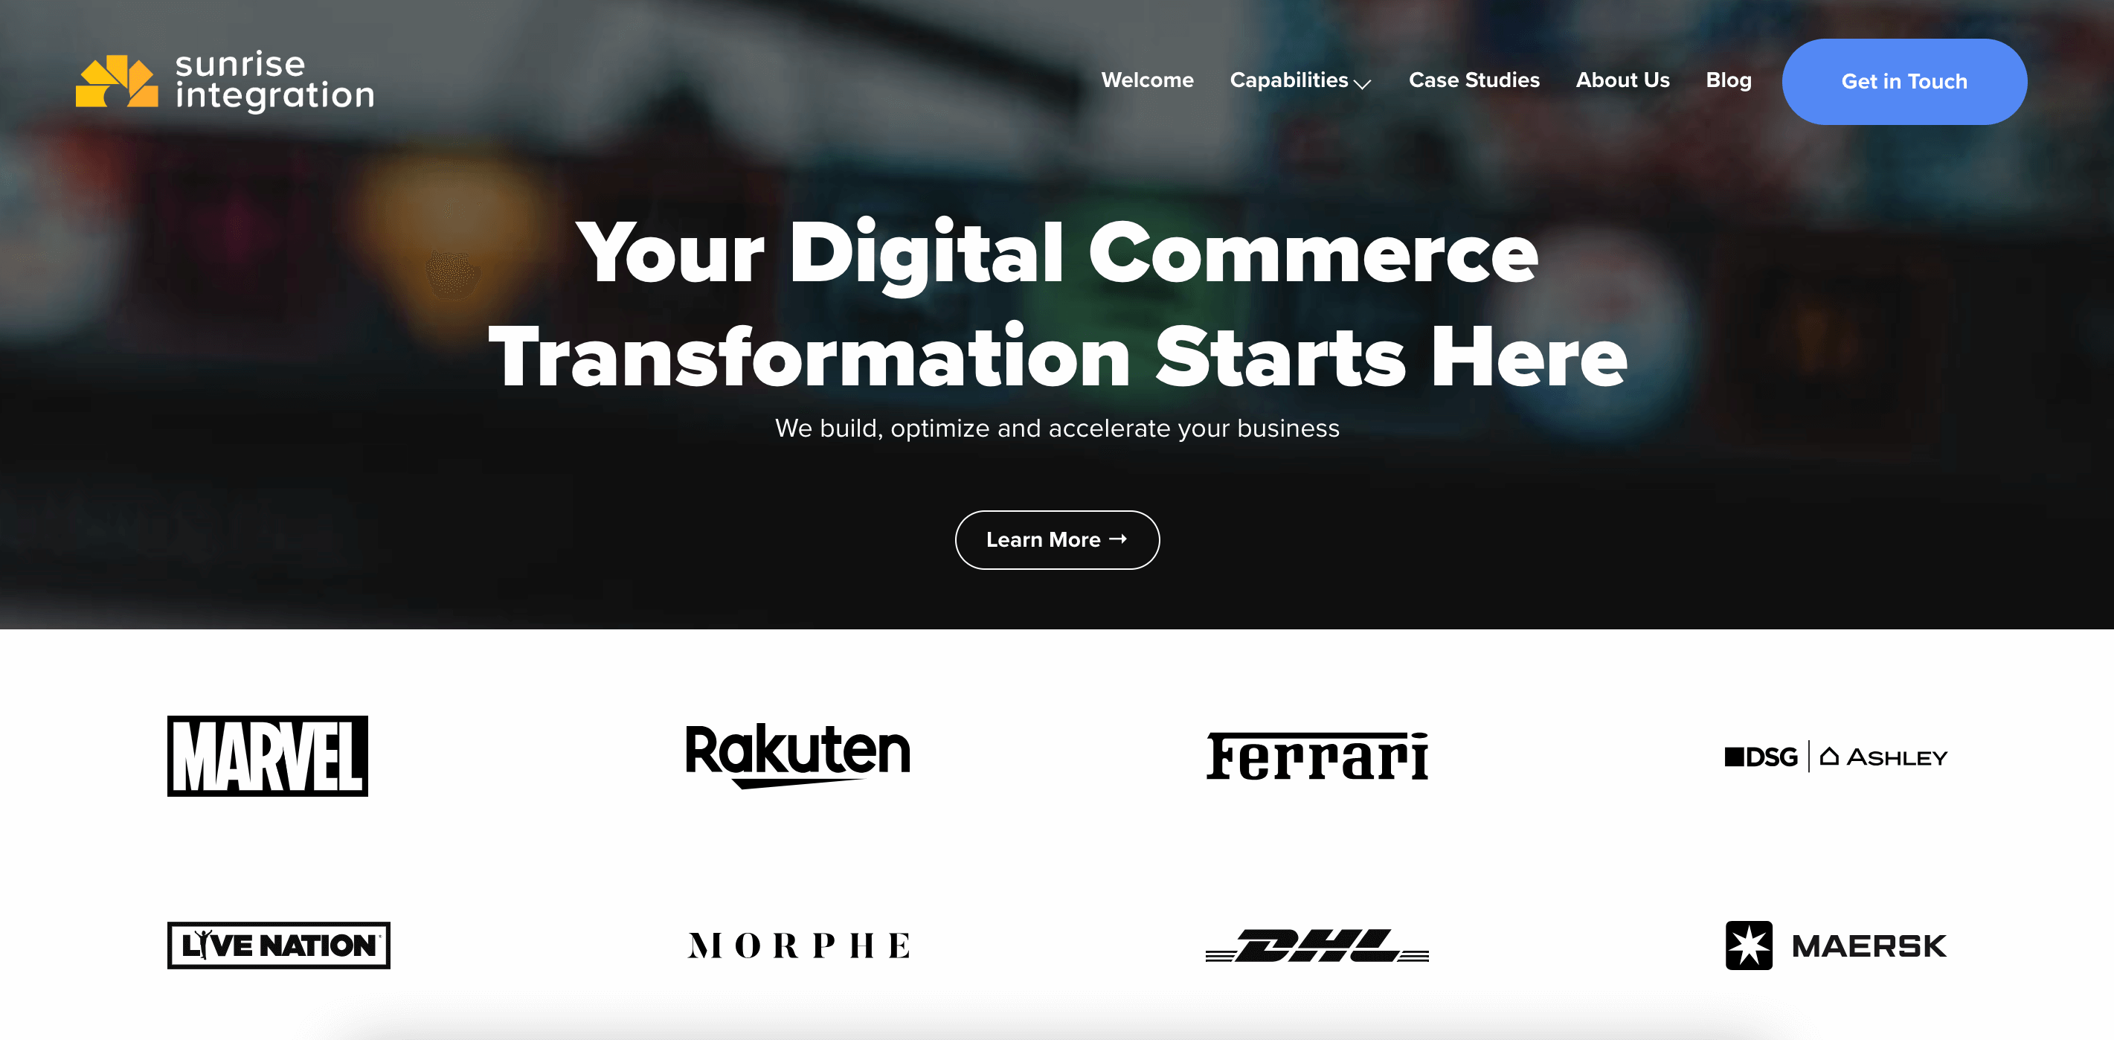2114x1040 pixels.
Task: Click the Marvel logo icon
Action: point(266,755)
